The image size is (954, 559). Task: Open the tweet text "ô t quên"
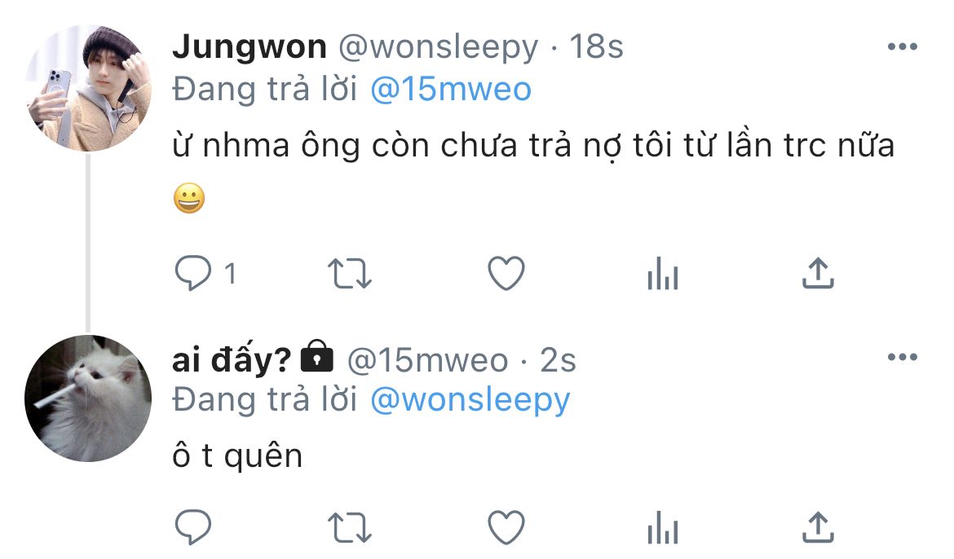[x=237, y=456]
